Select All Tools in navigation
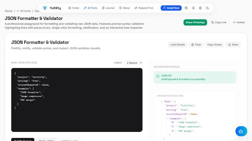This screenshot has height=141, width=252. pos(90,8)
